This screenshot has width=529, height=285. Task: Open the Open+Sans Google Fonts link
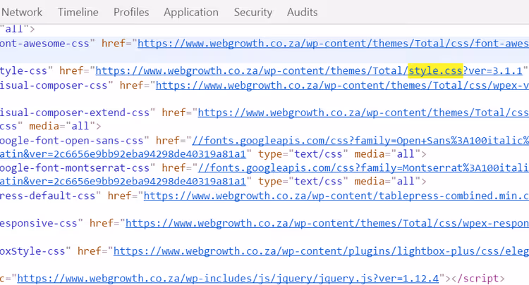(x=360, y=140)
